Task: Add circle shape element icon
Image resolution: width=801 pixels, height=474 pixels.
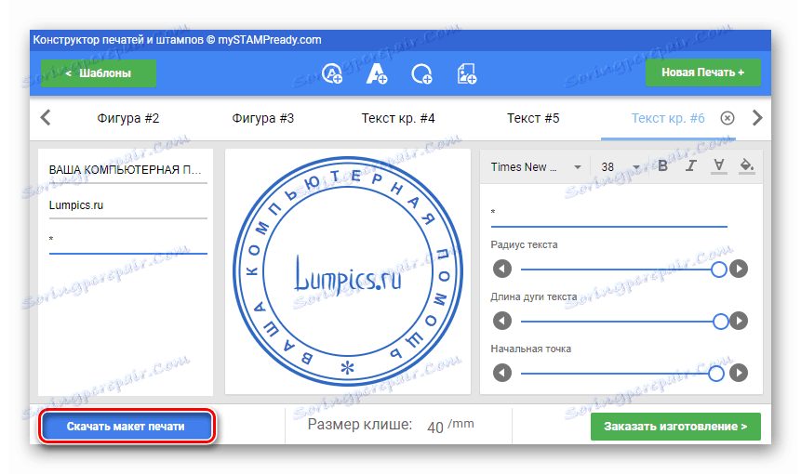Action: pos(422,73)
